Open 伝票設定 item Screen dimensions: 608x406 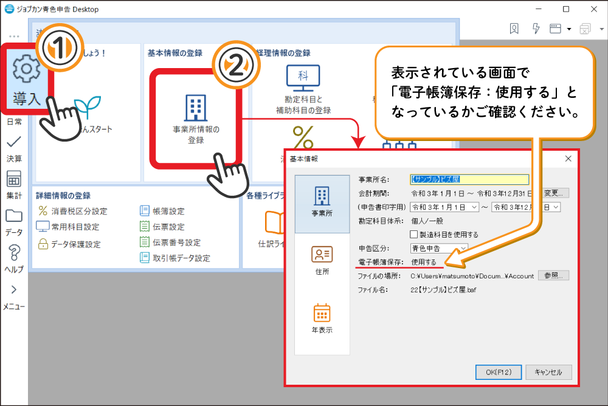(162, 227)
